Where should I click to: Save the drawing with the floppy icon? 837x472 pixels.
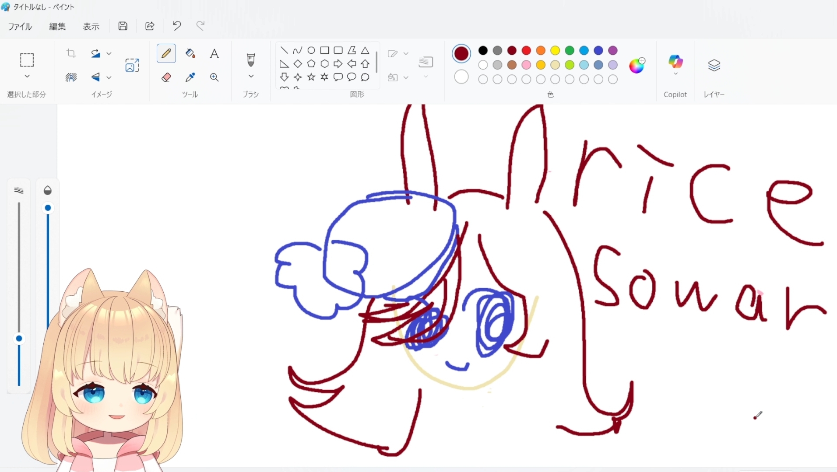coord(123,26)
